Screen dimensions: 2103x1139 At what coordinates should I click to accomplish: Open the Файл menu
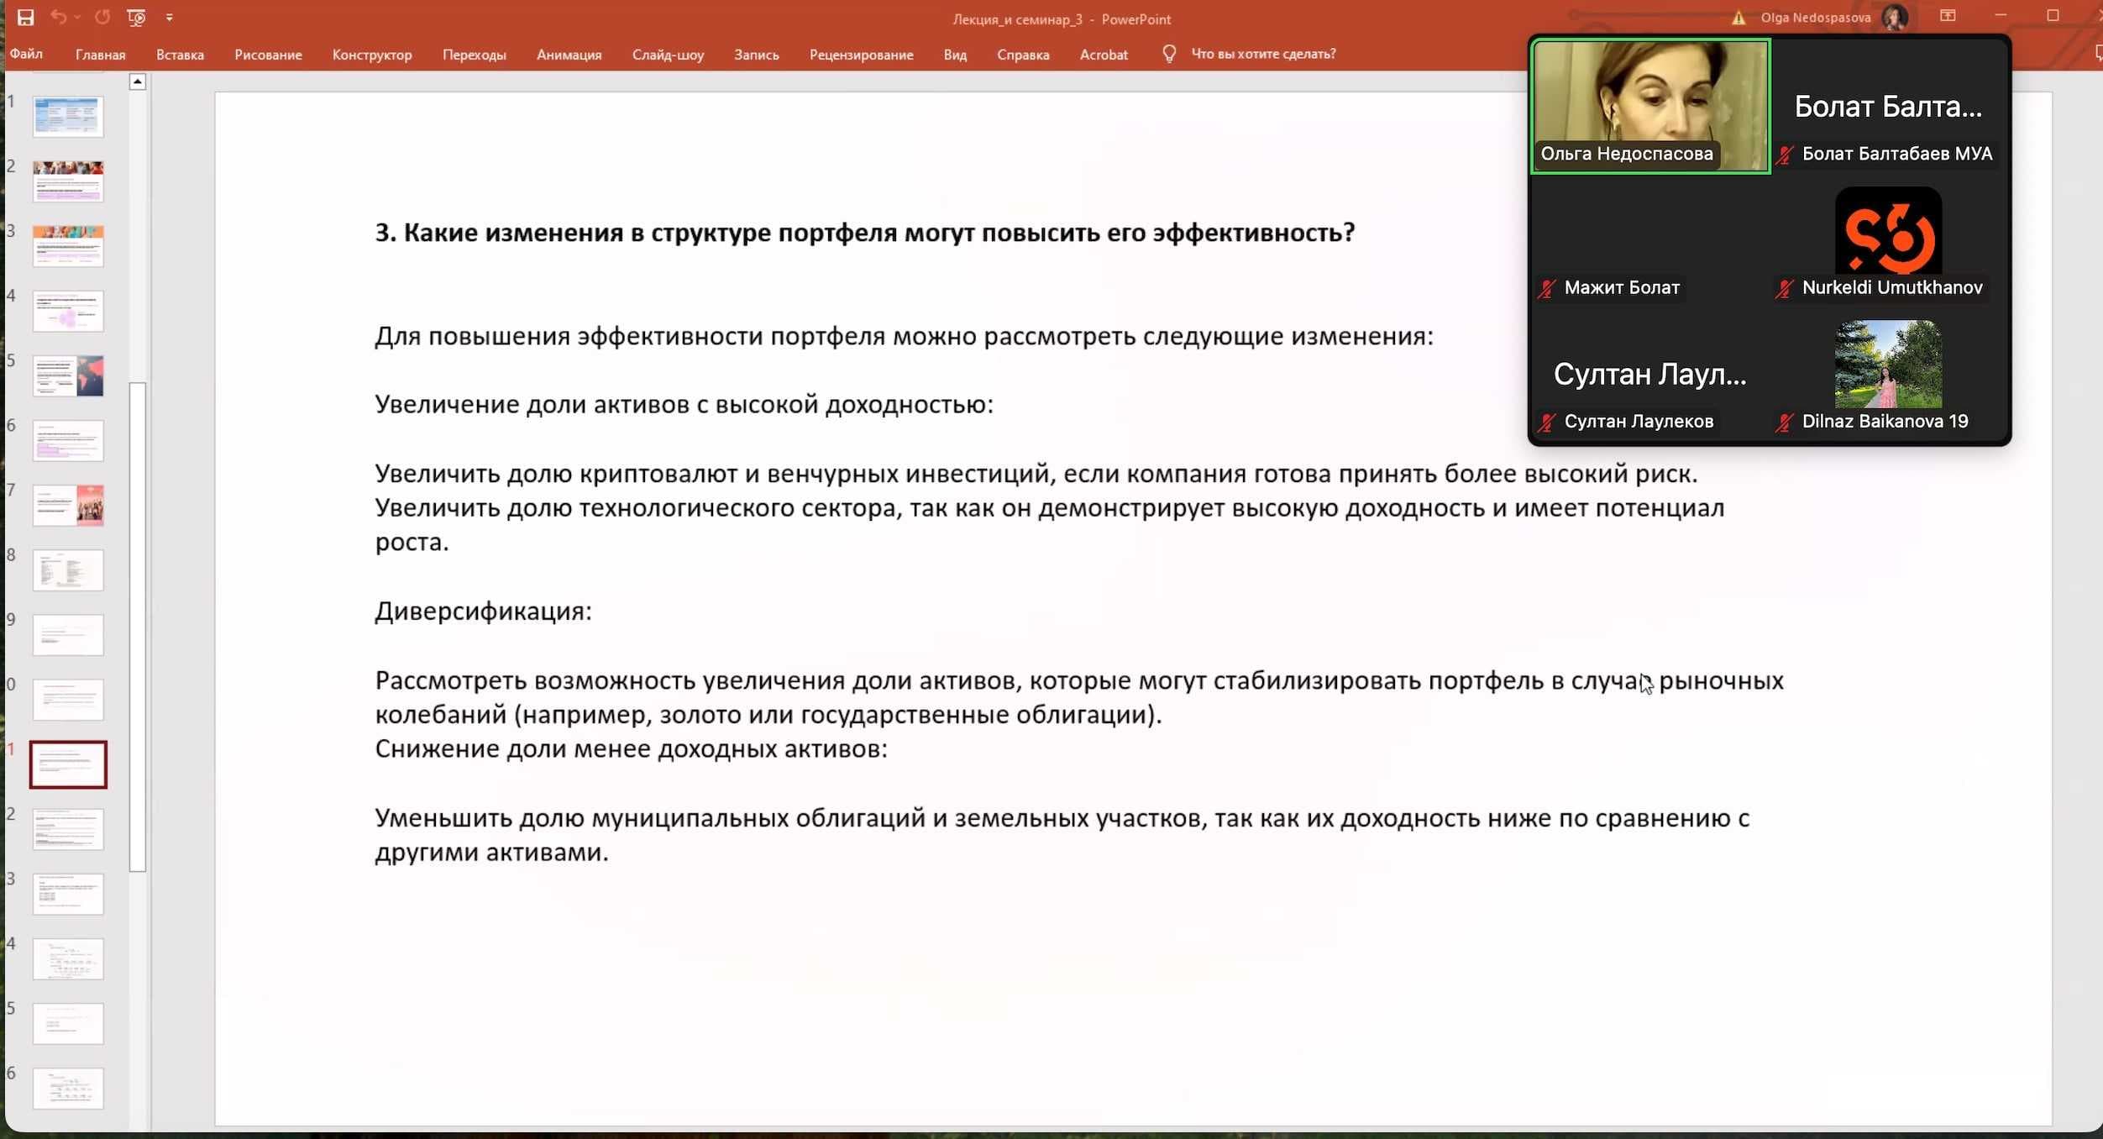pos(26,54)
